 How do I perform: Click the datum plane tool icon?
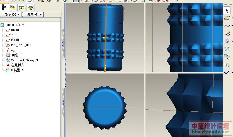227,18
